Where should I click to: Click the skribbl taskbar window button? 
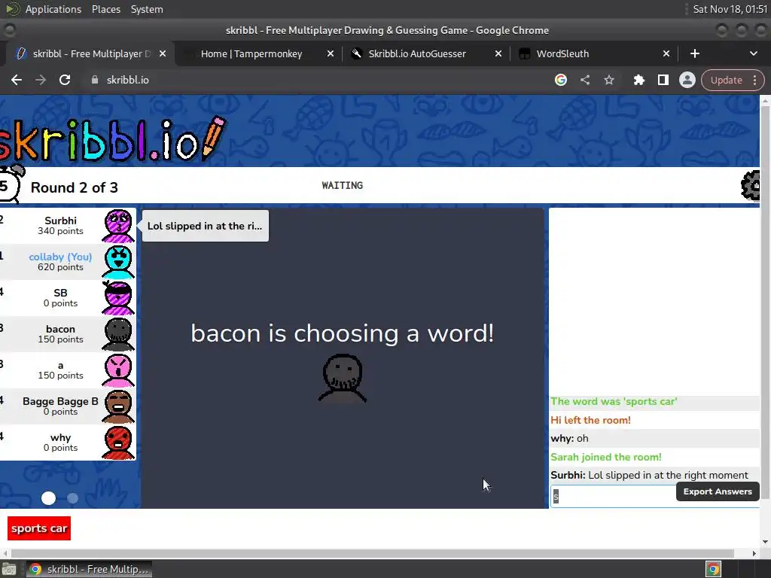(89, 569)
